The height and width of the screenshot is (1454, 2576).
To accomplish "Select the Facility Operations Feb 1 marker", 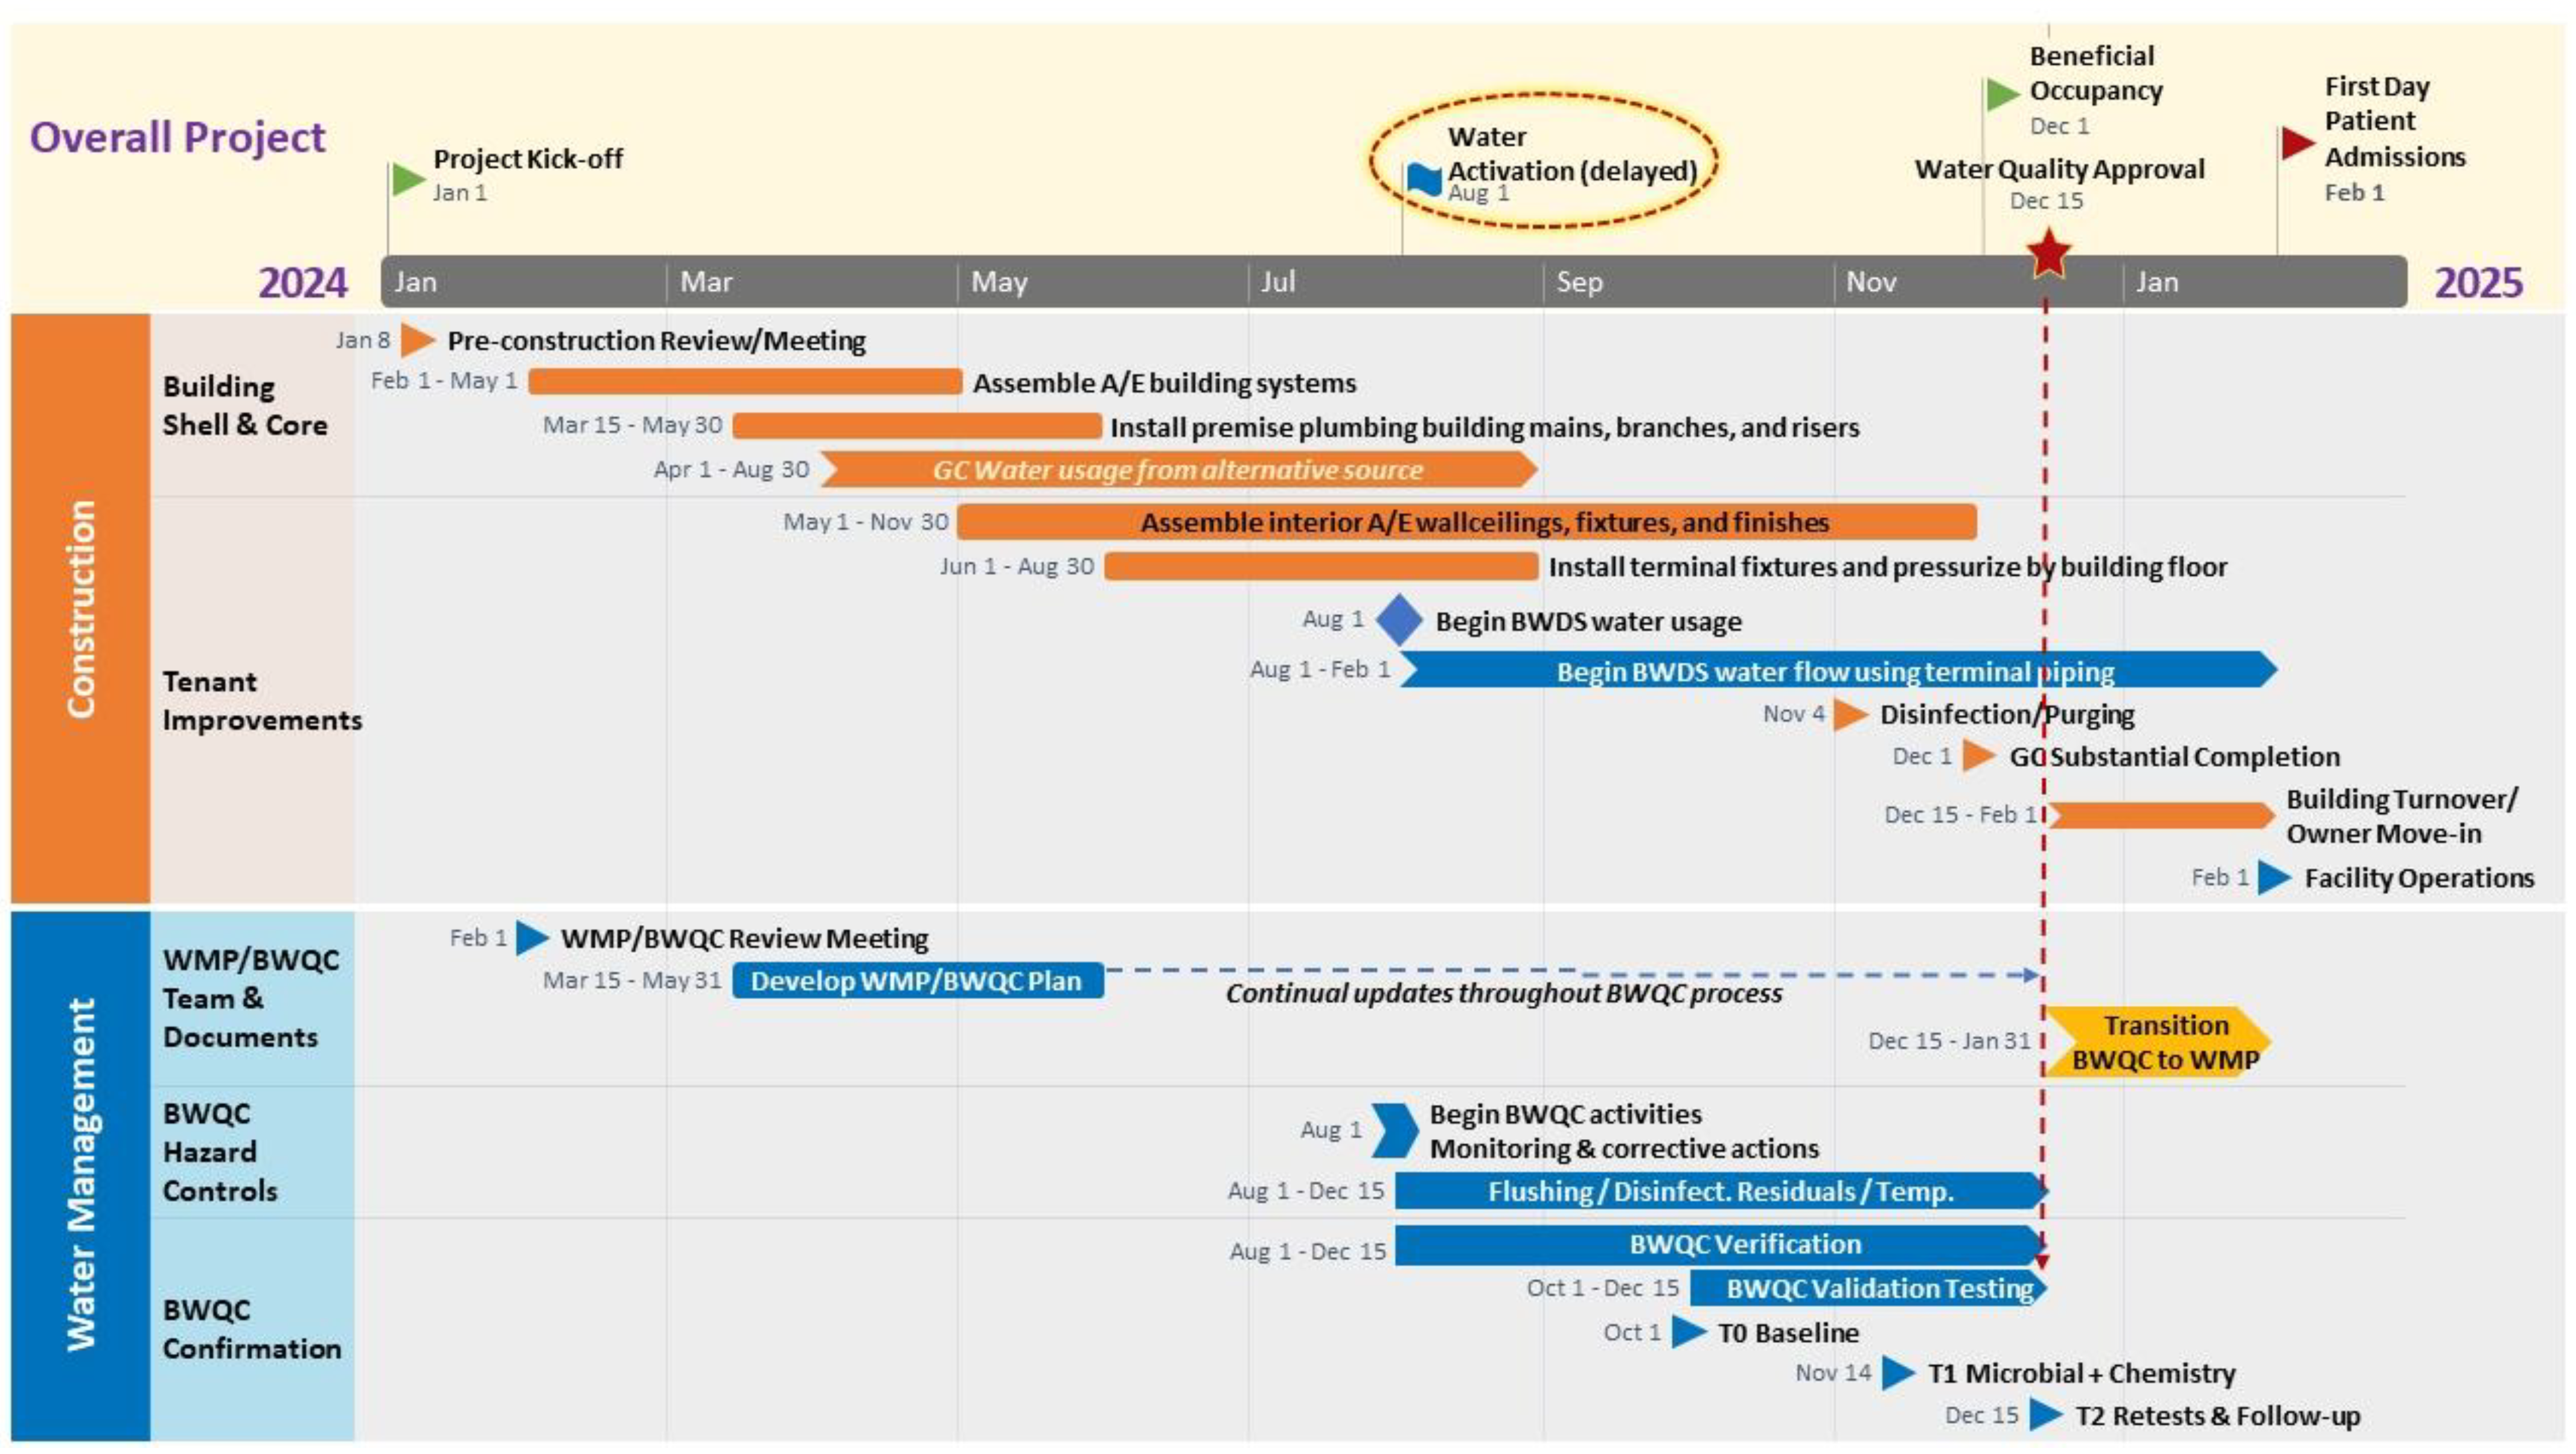I will coord(2273,877).
